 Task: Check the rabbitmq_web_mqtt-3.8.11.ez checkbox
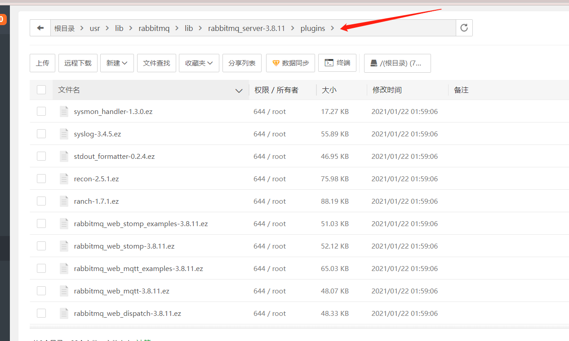[41, 291]
